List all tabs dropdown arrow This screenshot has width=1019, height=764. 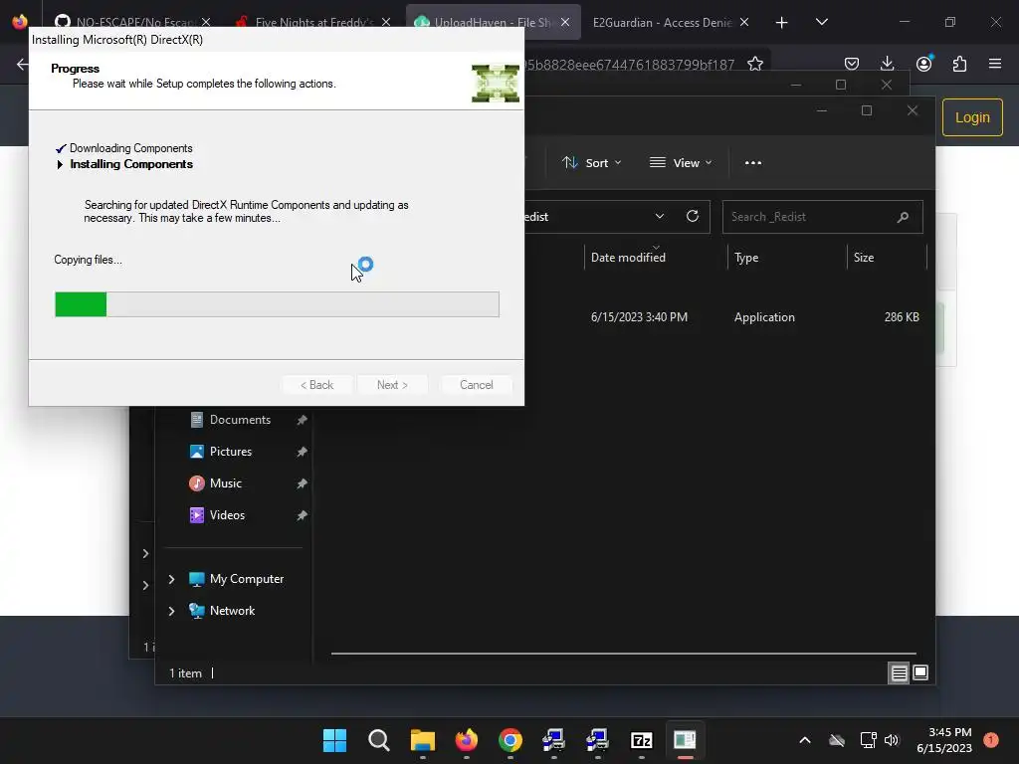coord(821,22)
